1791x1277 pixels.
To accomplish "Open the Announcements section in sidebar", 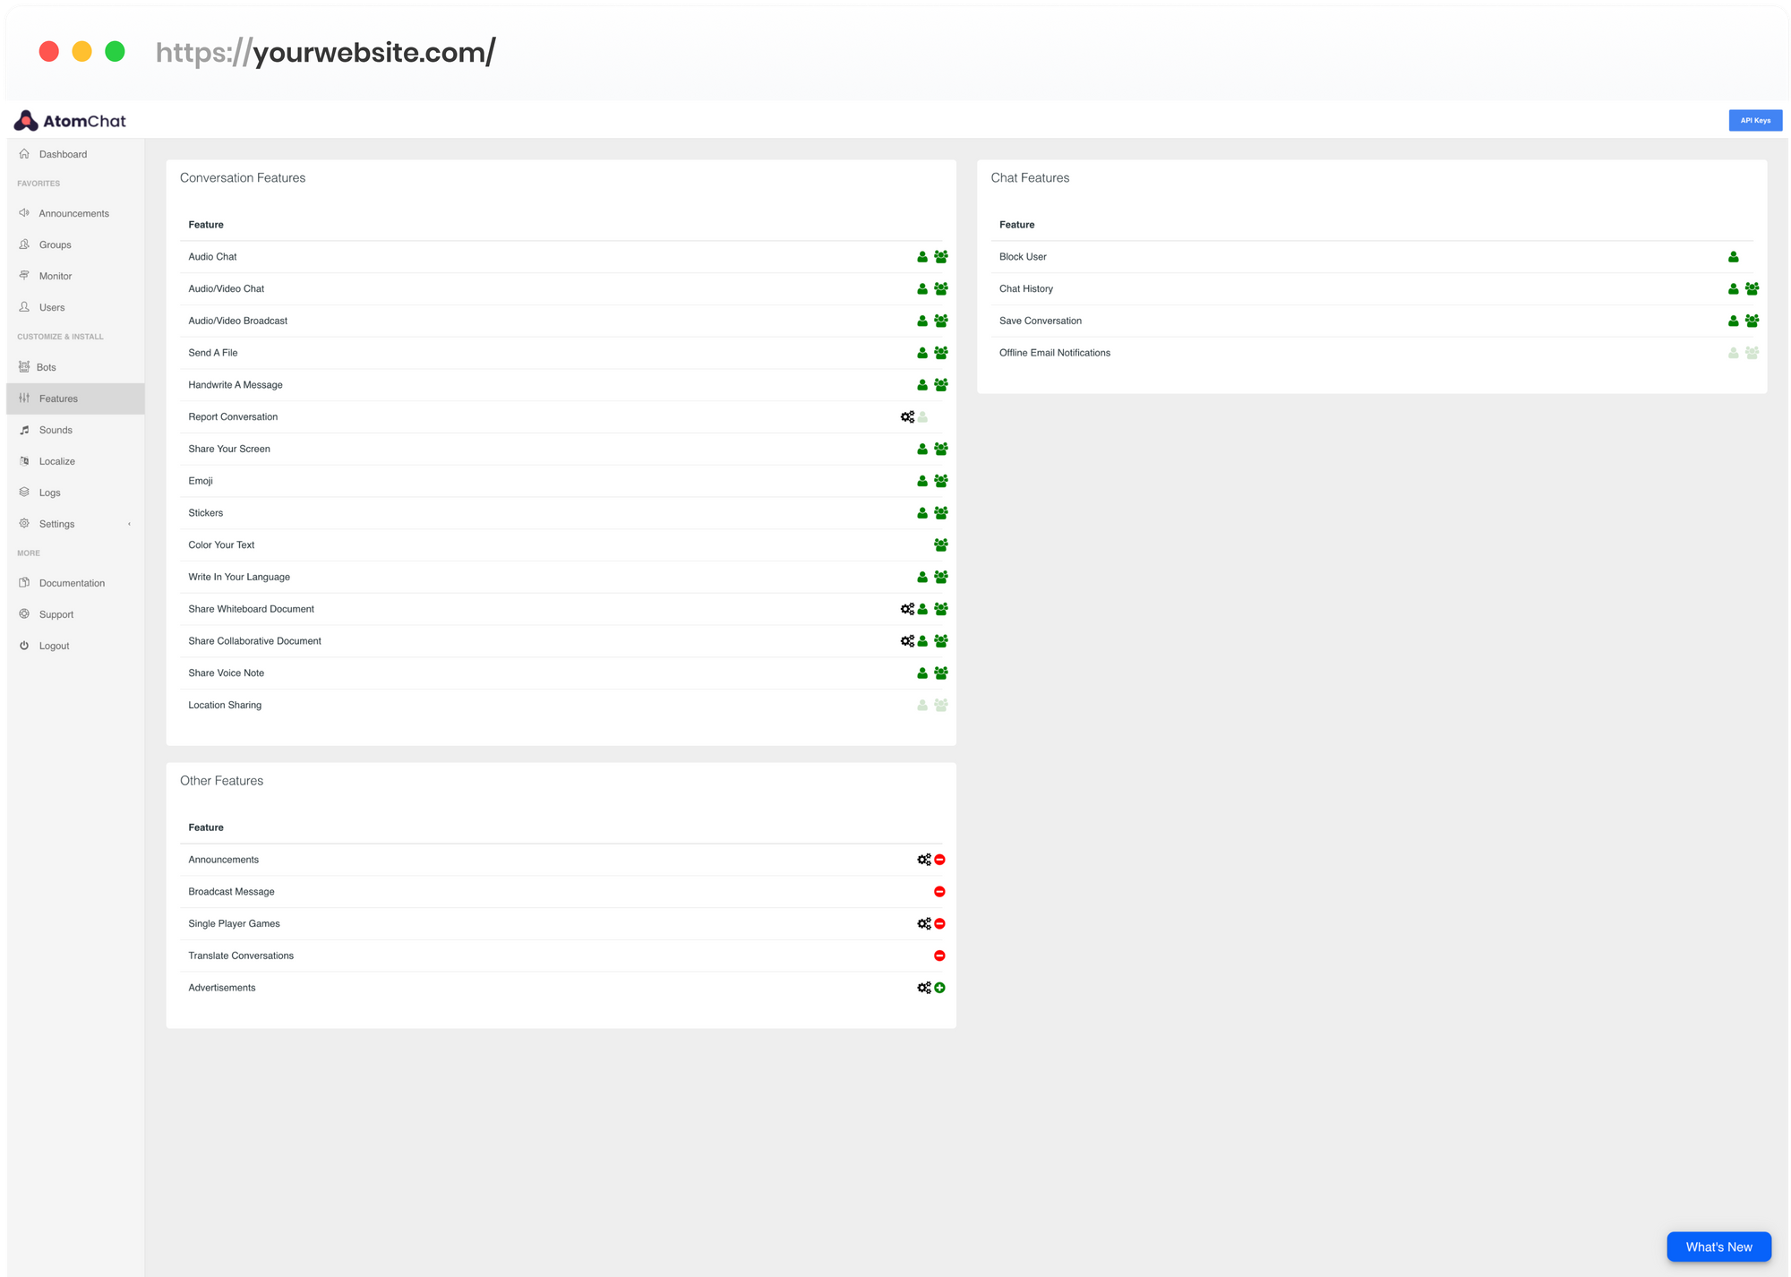I will coord(73,212).
